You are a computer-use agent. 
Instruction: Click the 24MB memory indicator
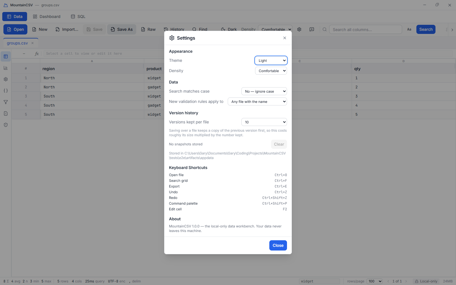tap(448, 281)
